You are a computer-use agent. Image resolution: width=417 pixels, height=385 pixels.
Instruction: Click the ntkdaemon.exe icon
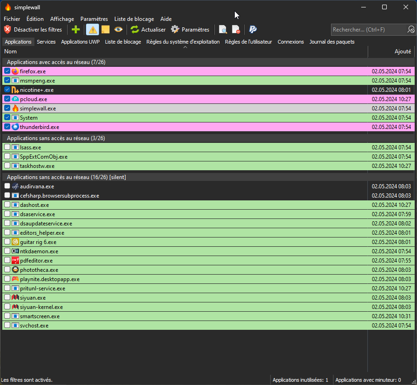15,251
